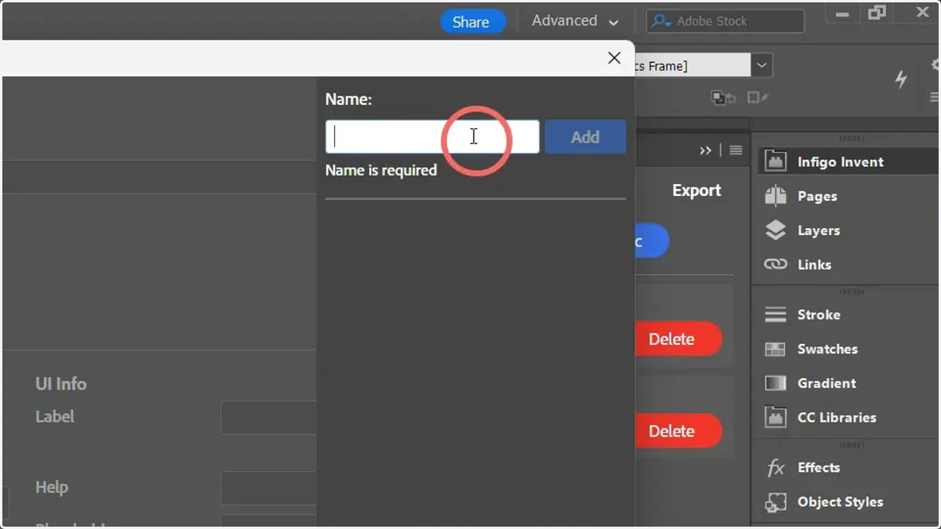Open the Advanced workspace dropdown

575,21
